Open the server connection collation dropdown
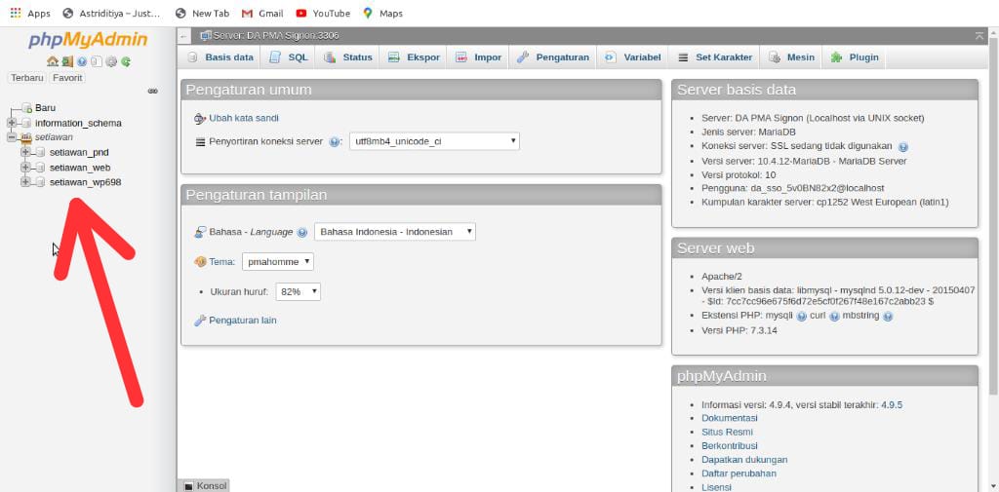This screenshot has width=999, height=492. pyautogui.click(x=434, y=141)
